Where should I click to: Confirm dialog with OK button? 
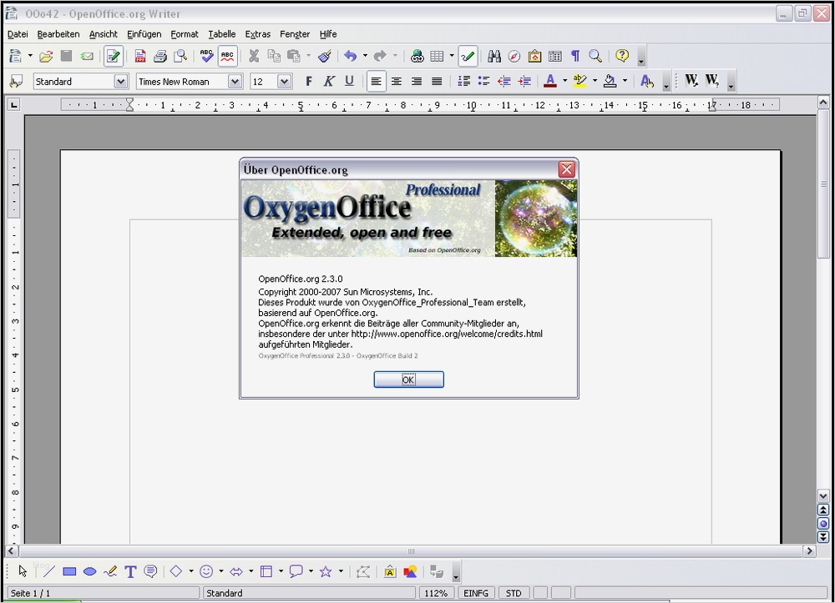tap(408, 379)
